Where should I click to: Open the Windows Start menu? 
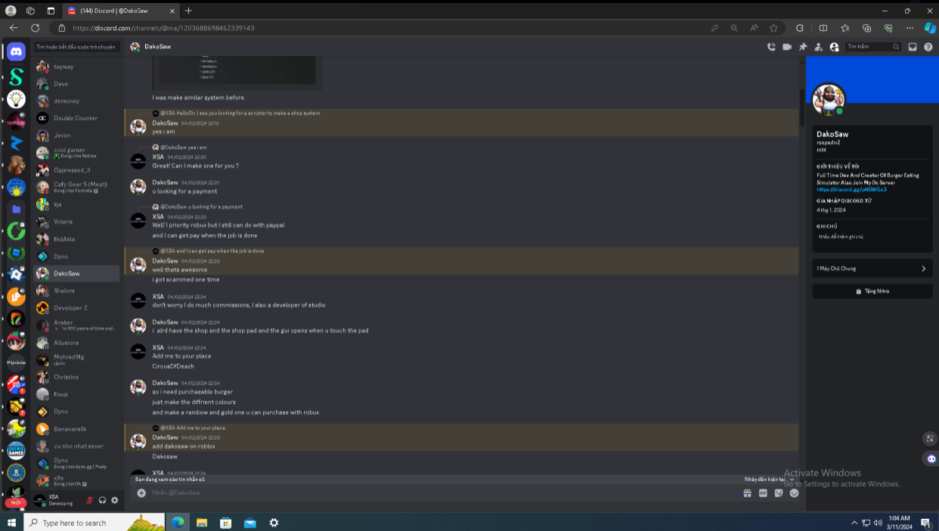[11, 522]
